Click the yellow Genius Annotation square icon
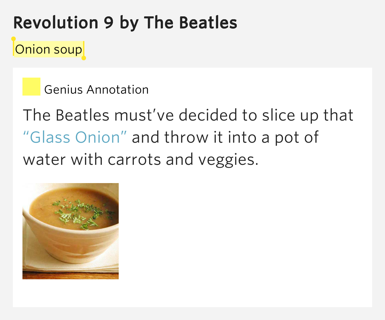This screenshot has width=385, height=320. tap(31, 87)
